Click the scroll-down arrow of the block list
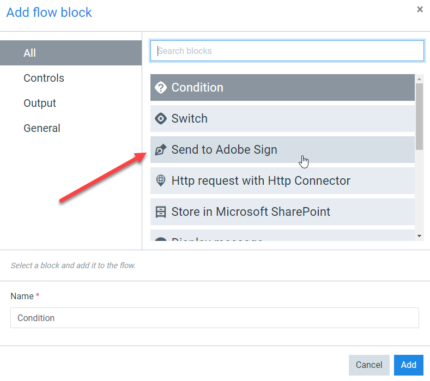Image resolution: width=430 pixels, height=381 pixels. tap(419, 236)
